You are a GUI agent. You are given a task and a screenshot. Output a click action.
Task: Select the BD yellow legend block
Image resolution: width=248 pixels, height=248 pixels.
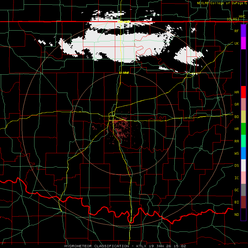[x=243, y=117]
